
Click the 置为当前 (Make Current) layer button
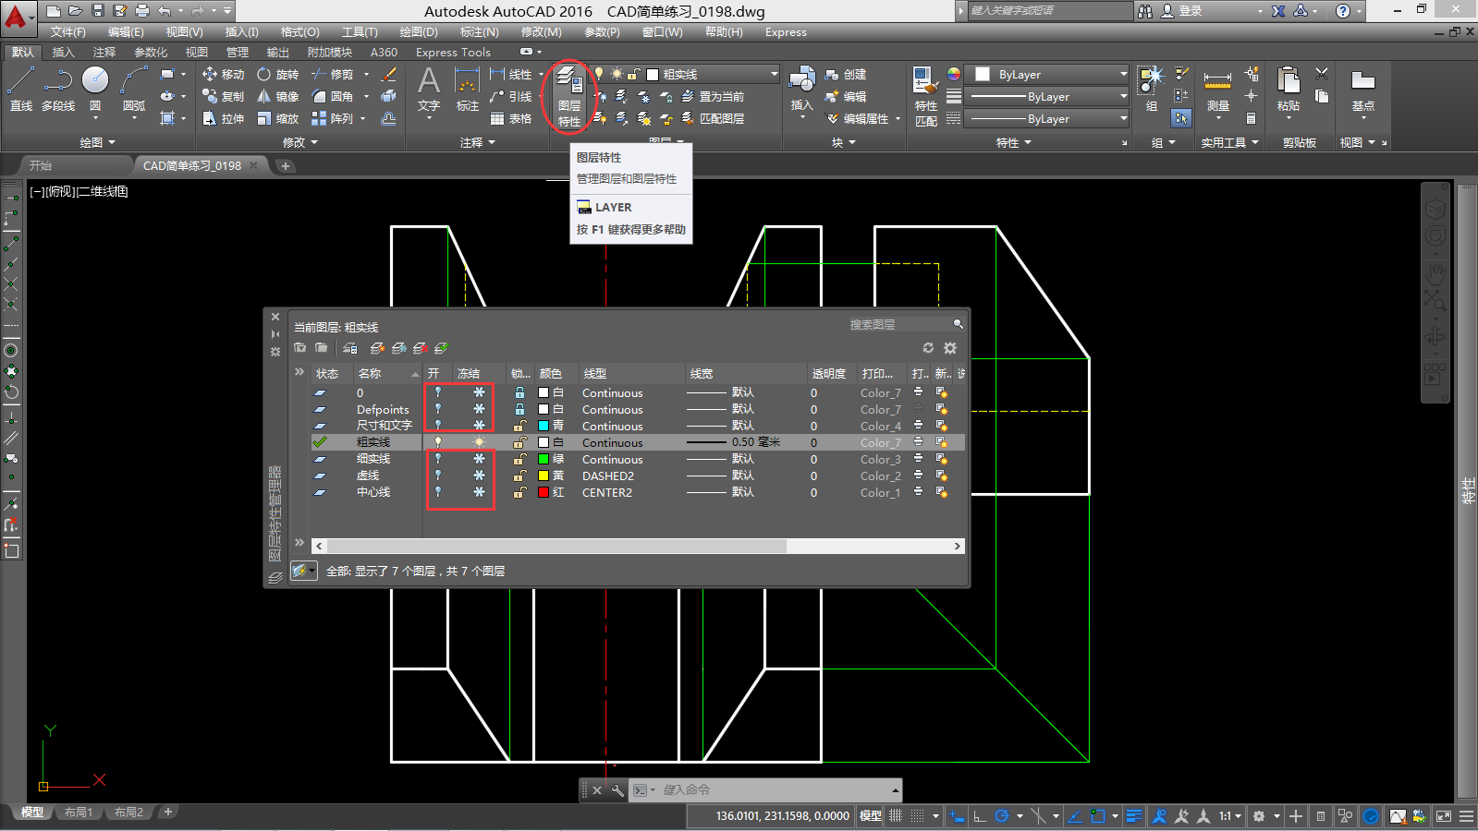[713, 96]
